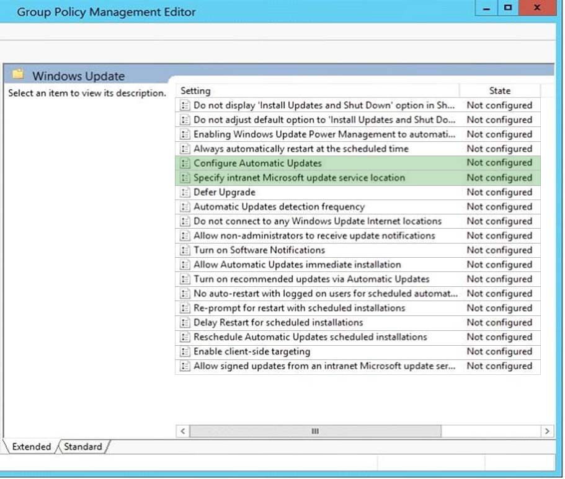
Task: Select Turn on recommended updates via Automatic Updates
Action: tap(311, 279)
